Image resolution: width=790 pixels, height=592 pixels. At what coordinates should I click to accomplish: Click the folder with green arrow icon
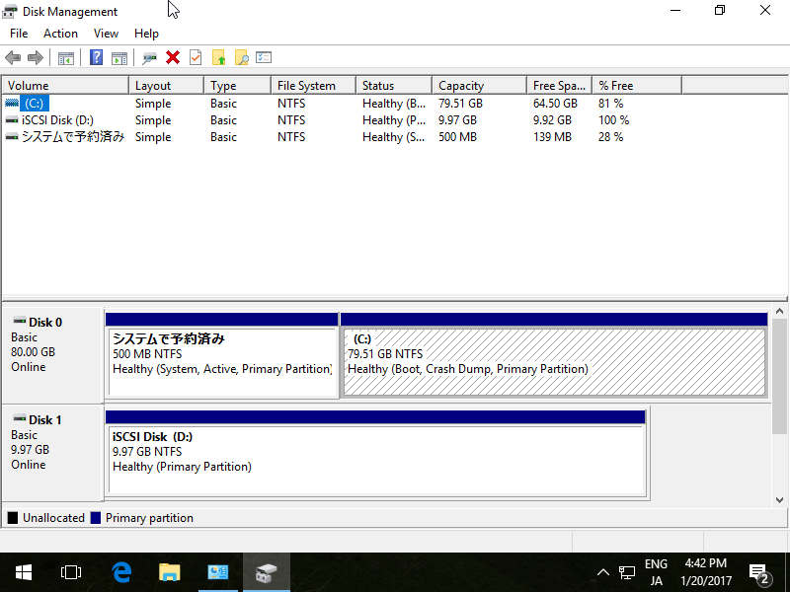218,57
